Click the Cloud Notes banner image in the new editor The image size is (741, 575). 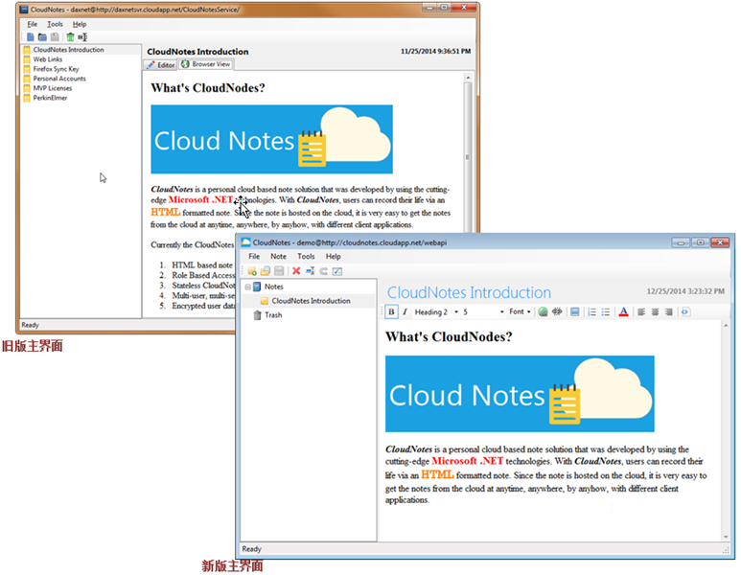pos(520,394)
